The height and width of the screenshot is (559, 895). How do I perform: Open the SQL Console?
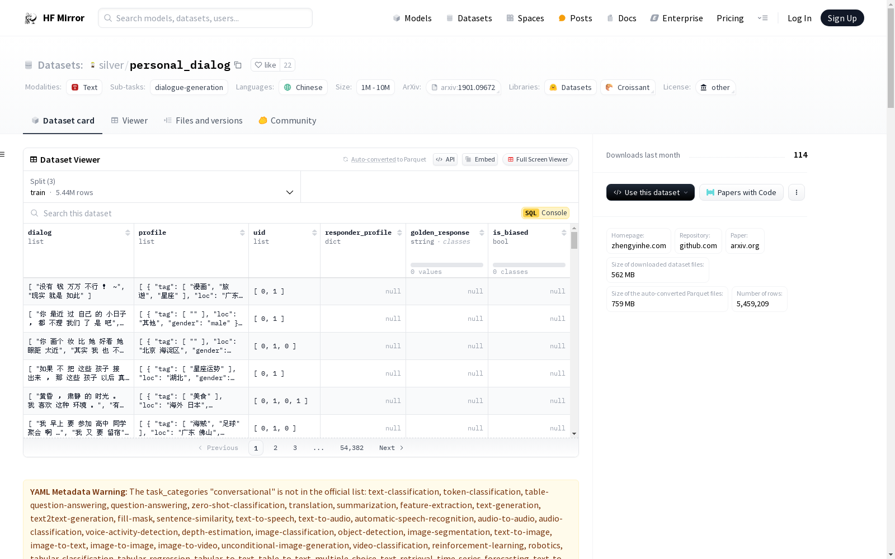[545, 213]
